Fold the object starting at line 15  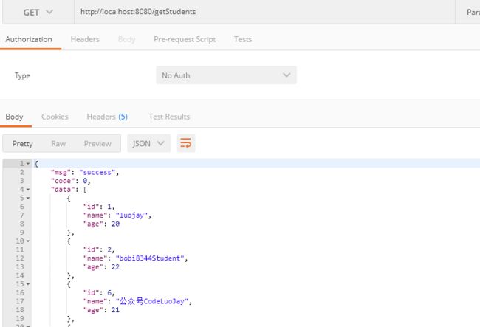[x=28, y=284]
